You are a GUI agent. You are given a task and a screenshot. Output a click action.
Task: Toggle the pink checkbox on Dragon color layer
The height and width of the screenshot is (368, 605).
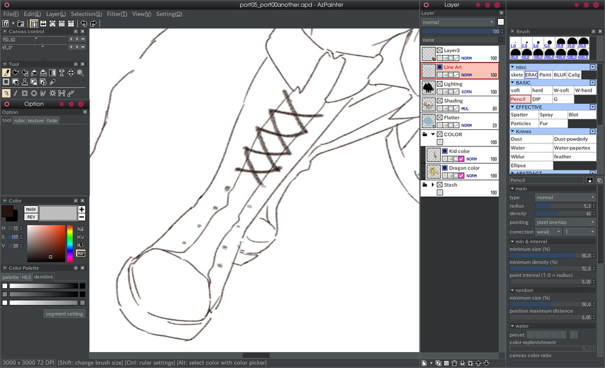click(461, 175)
